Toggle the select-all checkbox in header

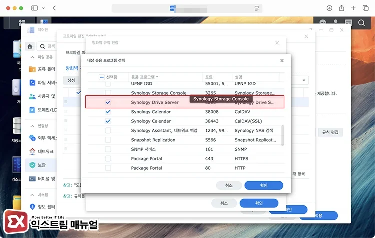coord(102,77)
